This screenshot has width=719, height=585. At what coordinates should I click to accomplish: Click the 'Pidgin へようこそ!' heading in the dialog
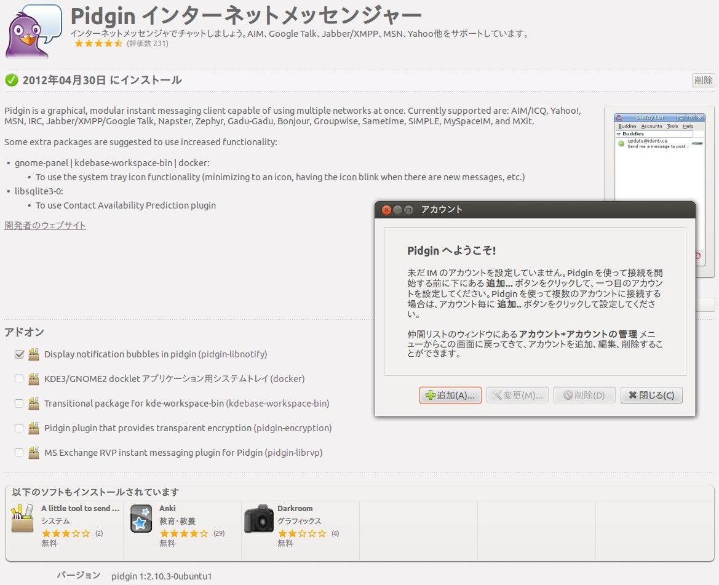point(451,250)
